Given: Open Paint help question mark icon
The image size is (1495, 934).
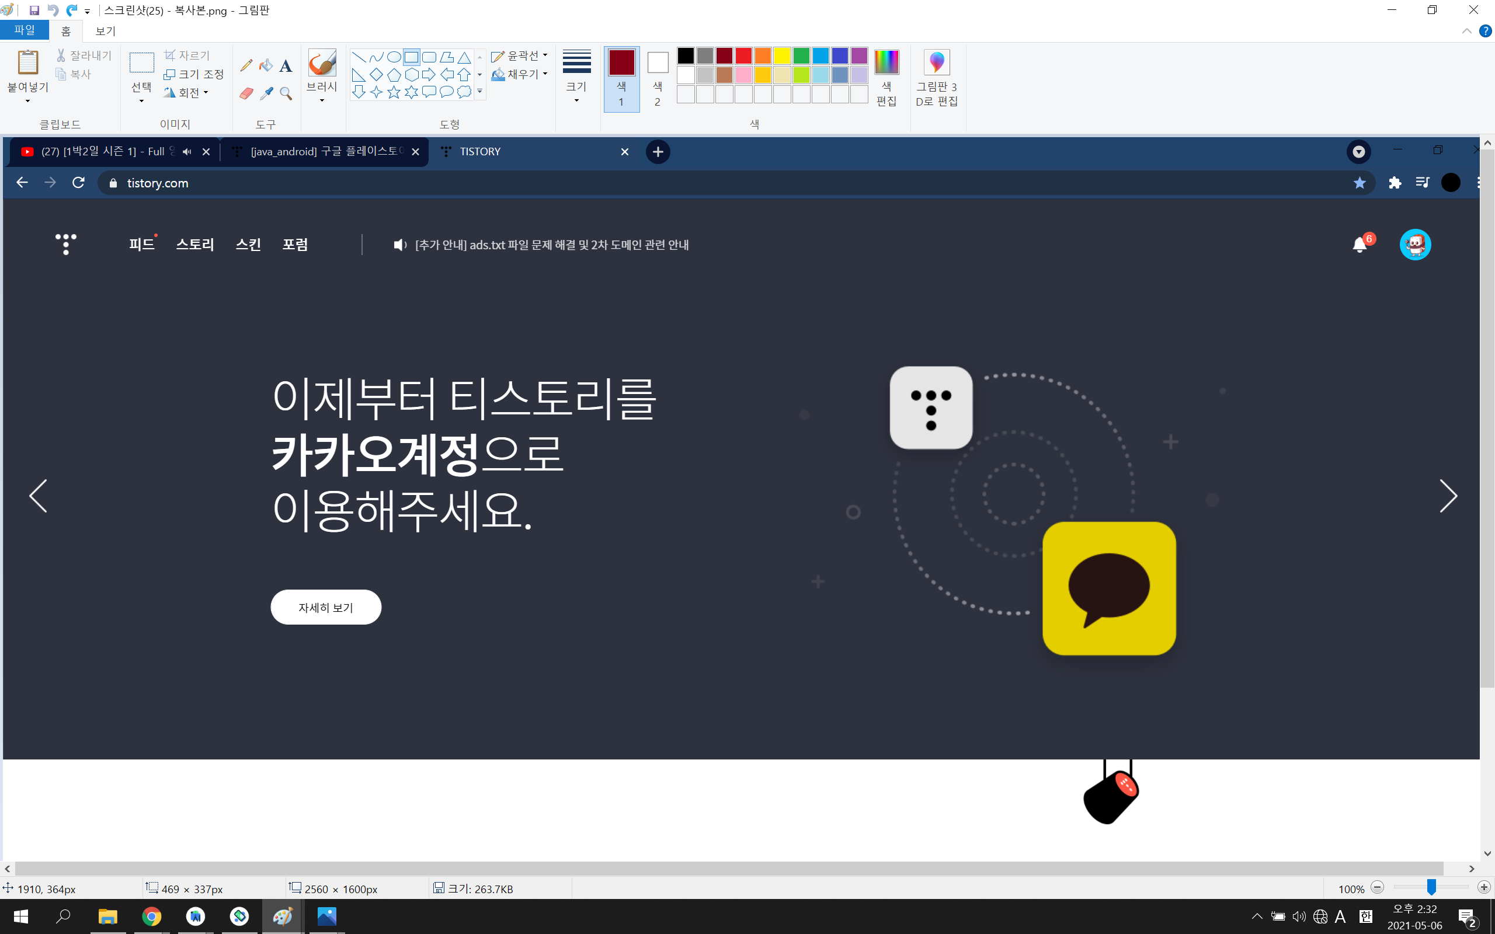Looking at the screenshot, I should point(1485,31).
